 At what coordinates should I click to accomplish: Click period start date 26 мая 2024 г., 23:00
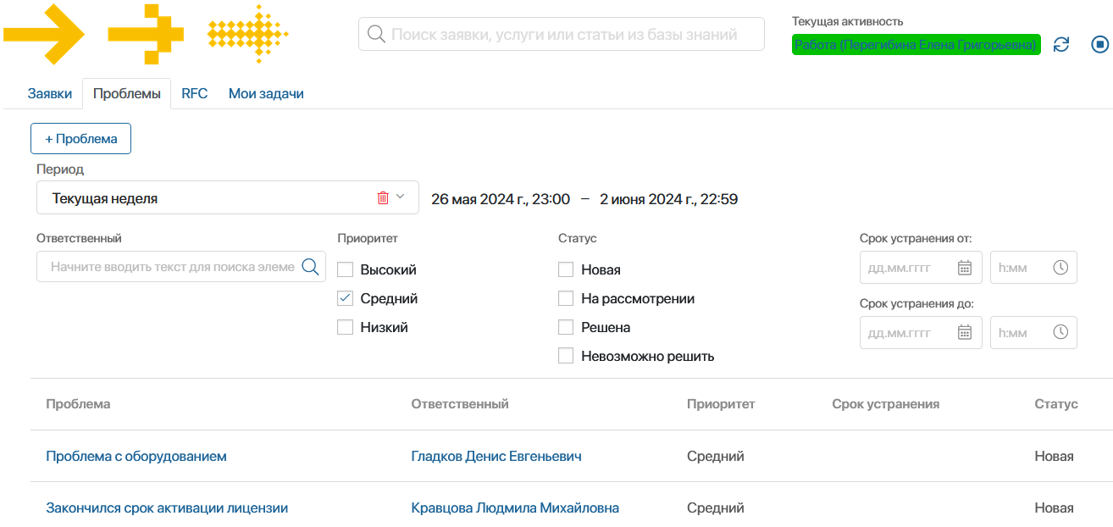tap(501, 199)
